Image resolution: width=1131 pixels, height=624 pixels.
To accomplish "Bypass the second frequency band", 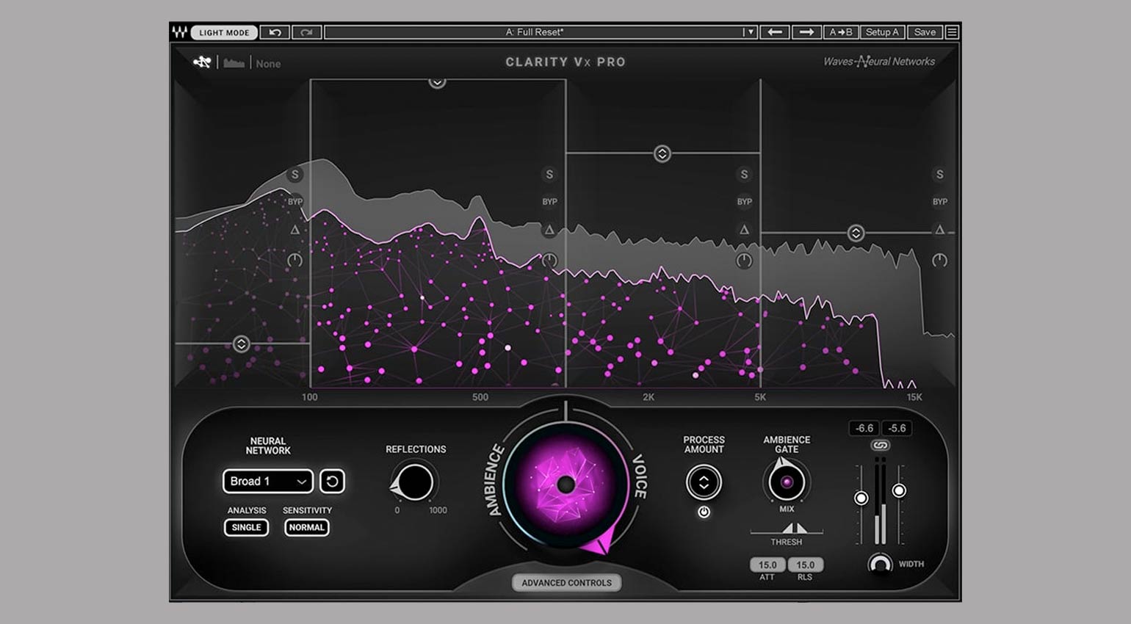I will click(x=549, y=202).
